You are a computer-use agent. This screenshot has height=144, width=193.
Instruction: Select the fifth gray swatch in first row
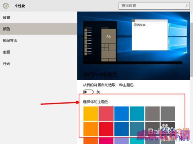point(152,114)
